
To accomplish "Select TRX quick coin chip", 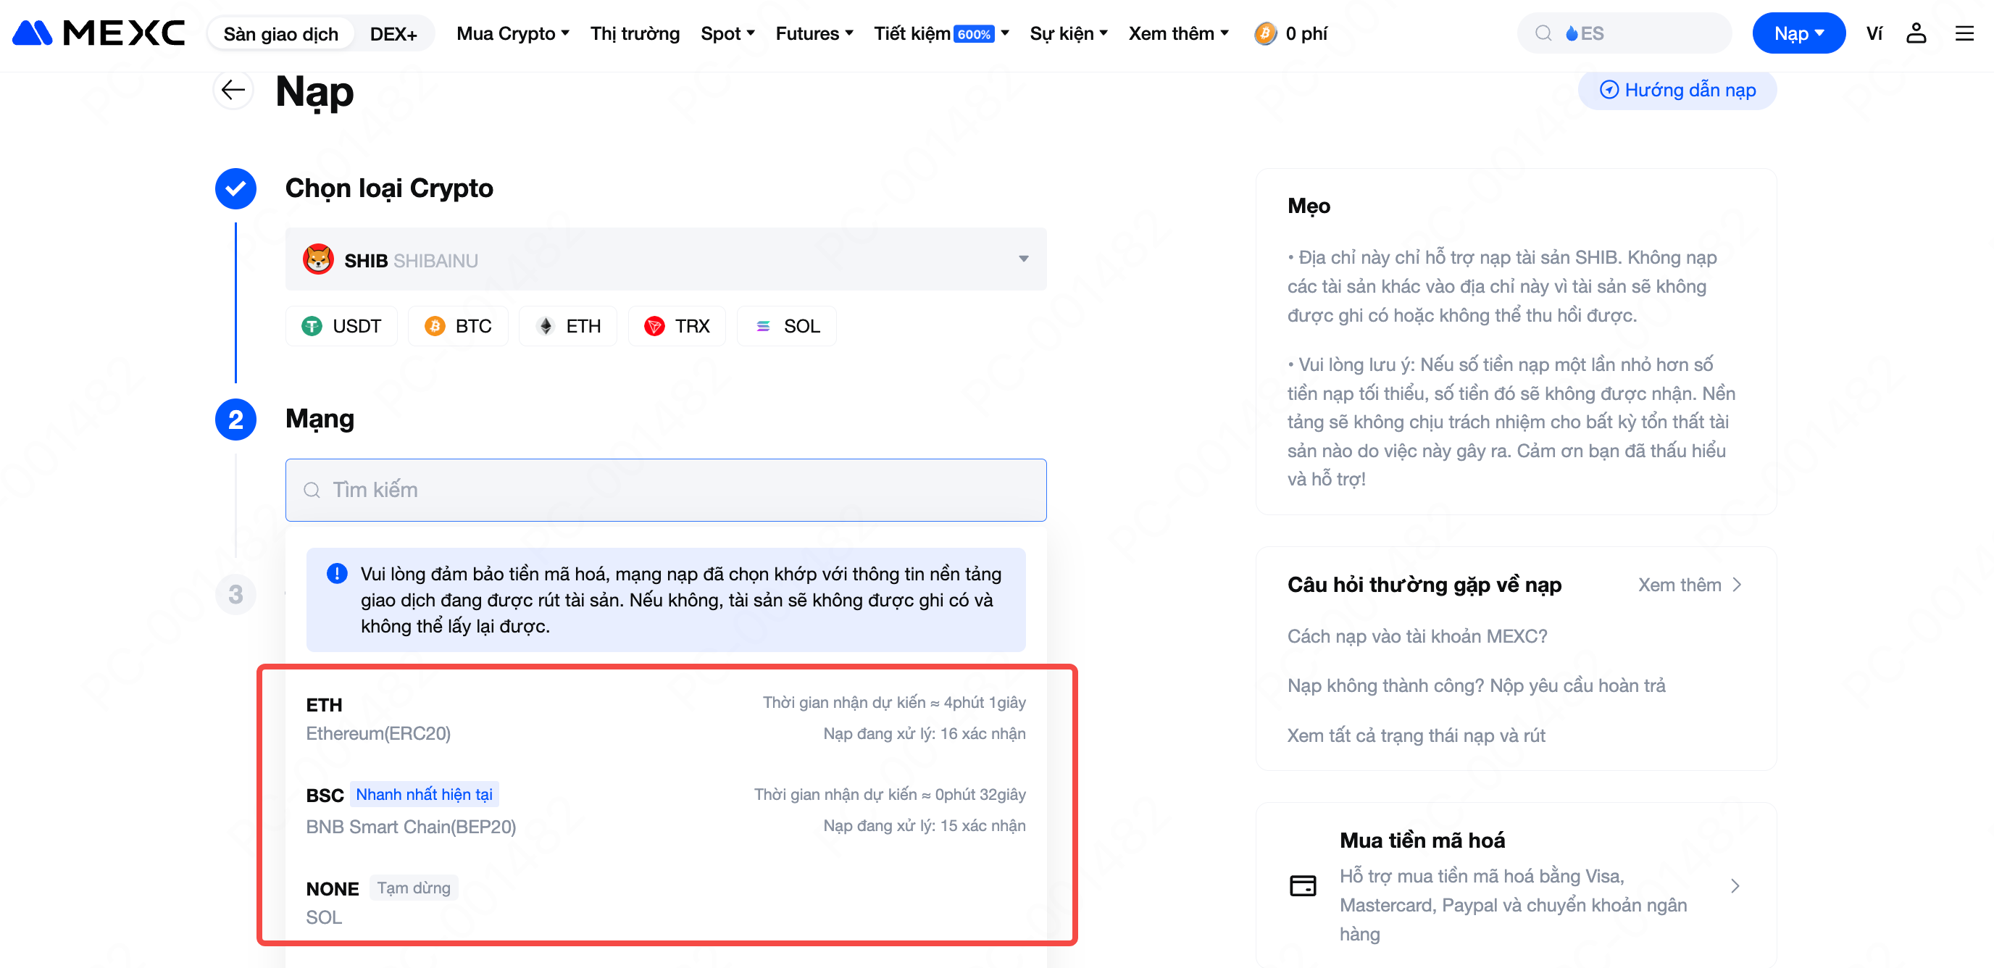I will click(x=677, y=326).
